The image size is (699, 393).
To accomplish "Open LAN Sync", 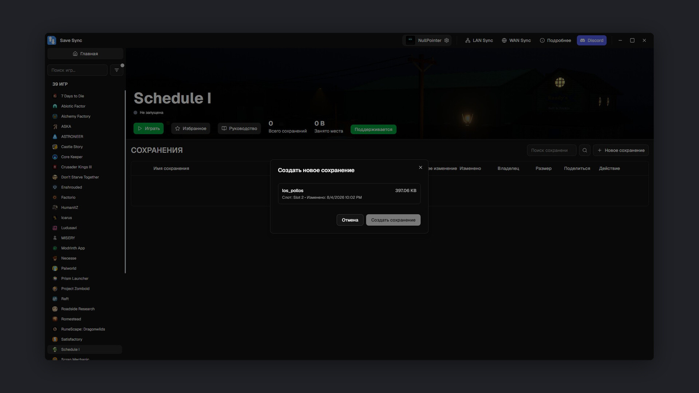I will (x=479, y=40).
